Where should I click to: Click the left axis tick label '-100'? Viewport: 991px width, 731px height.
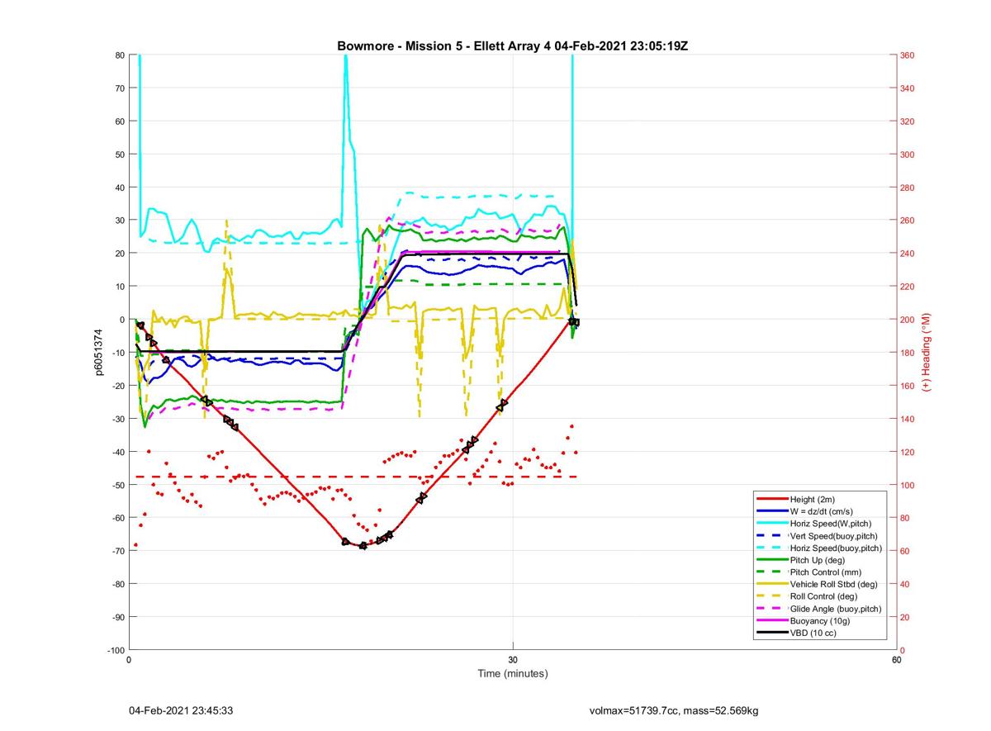tap(116, 650)
